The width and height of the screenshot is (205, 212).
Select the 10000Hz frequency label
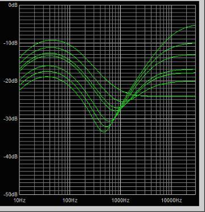pos(171,201)
